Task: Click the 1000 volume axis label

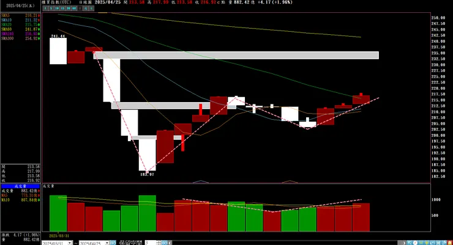Action: point(436,199)
